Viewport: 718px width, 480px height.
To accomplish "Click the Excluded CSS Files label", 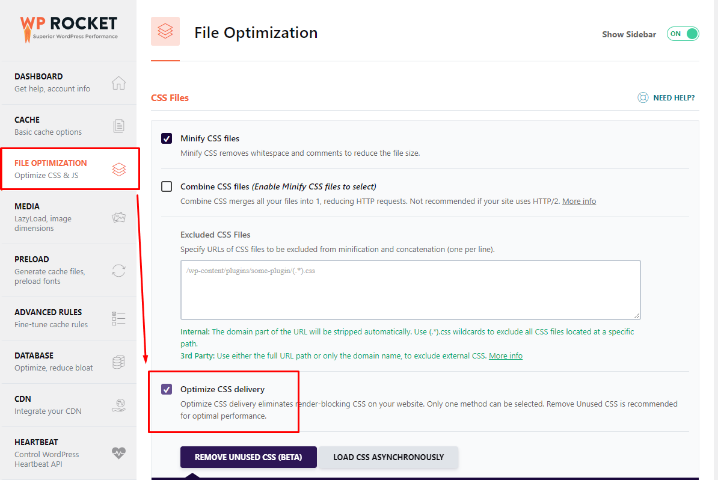I will point(215,235).
